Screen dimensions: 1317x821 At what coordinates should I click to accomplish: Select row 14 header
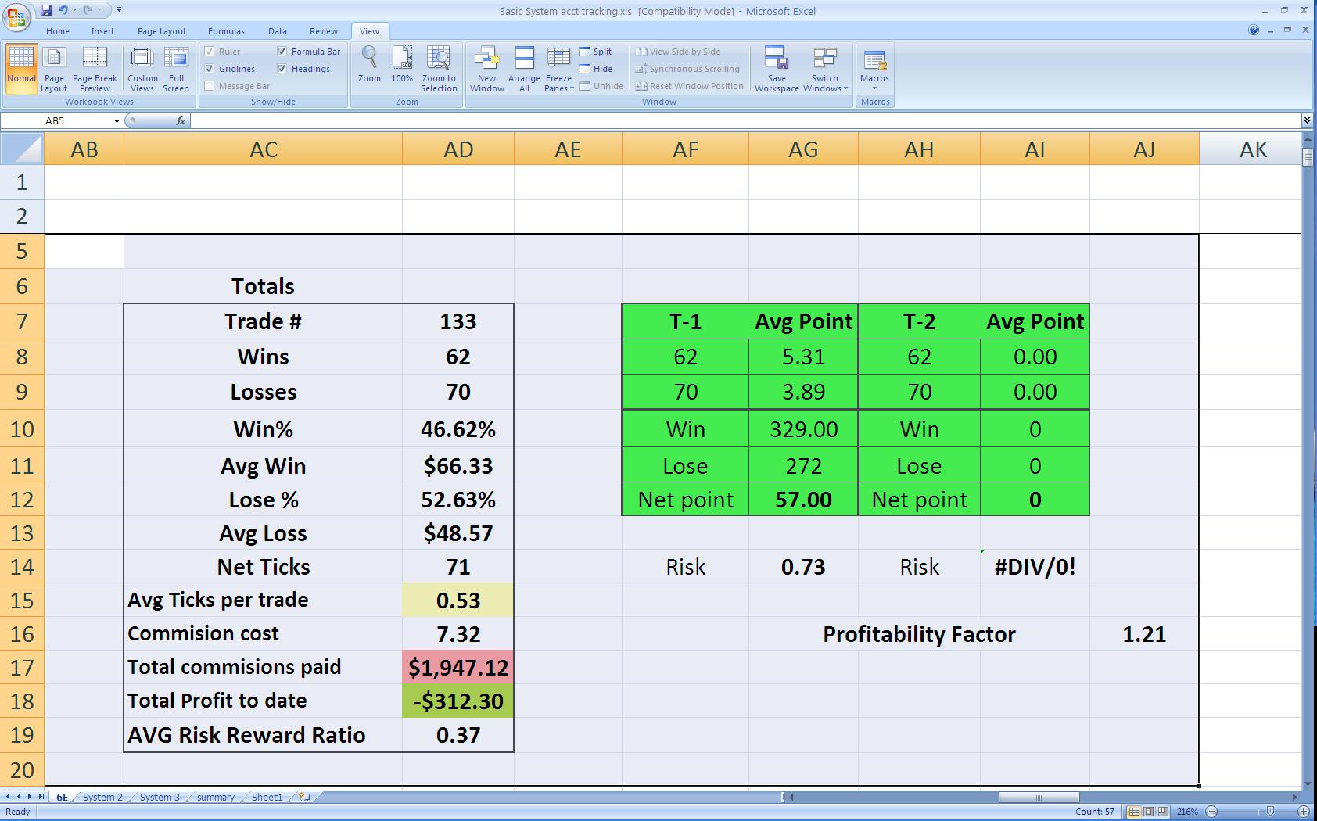click(22, 567)
